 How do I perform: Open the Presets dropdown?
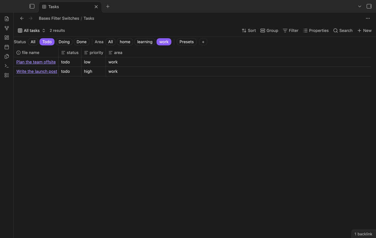pos(187,42)
